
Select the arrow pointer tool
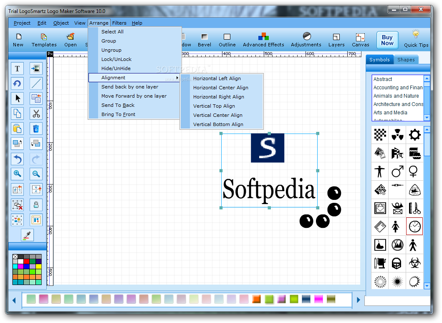click(17, 98)
